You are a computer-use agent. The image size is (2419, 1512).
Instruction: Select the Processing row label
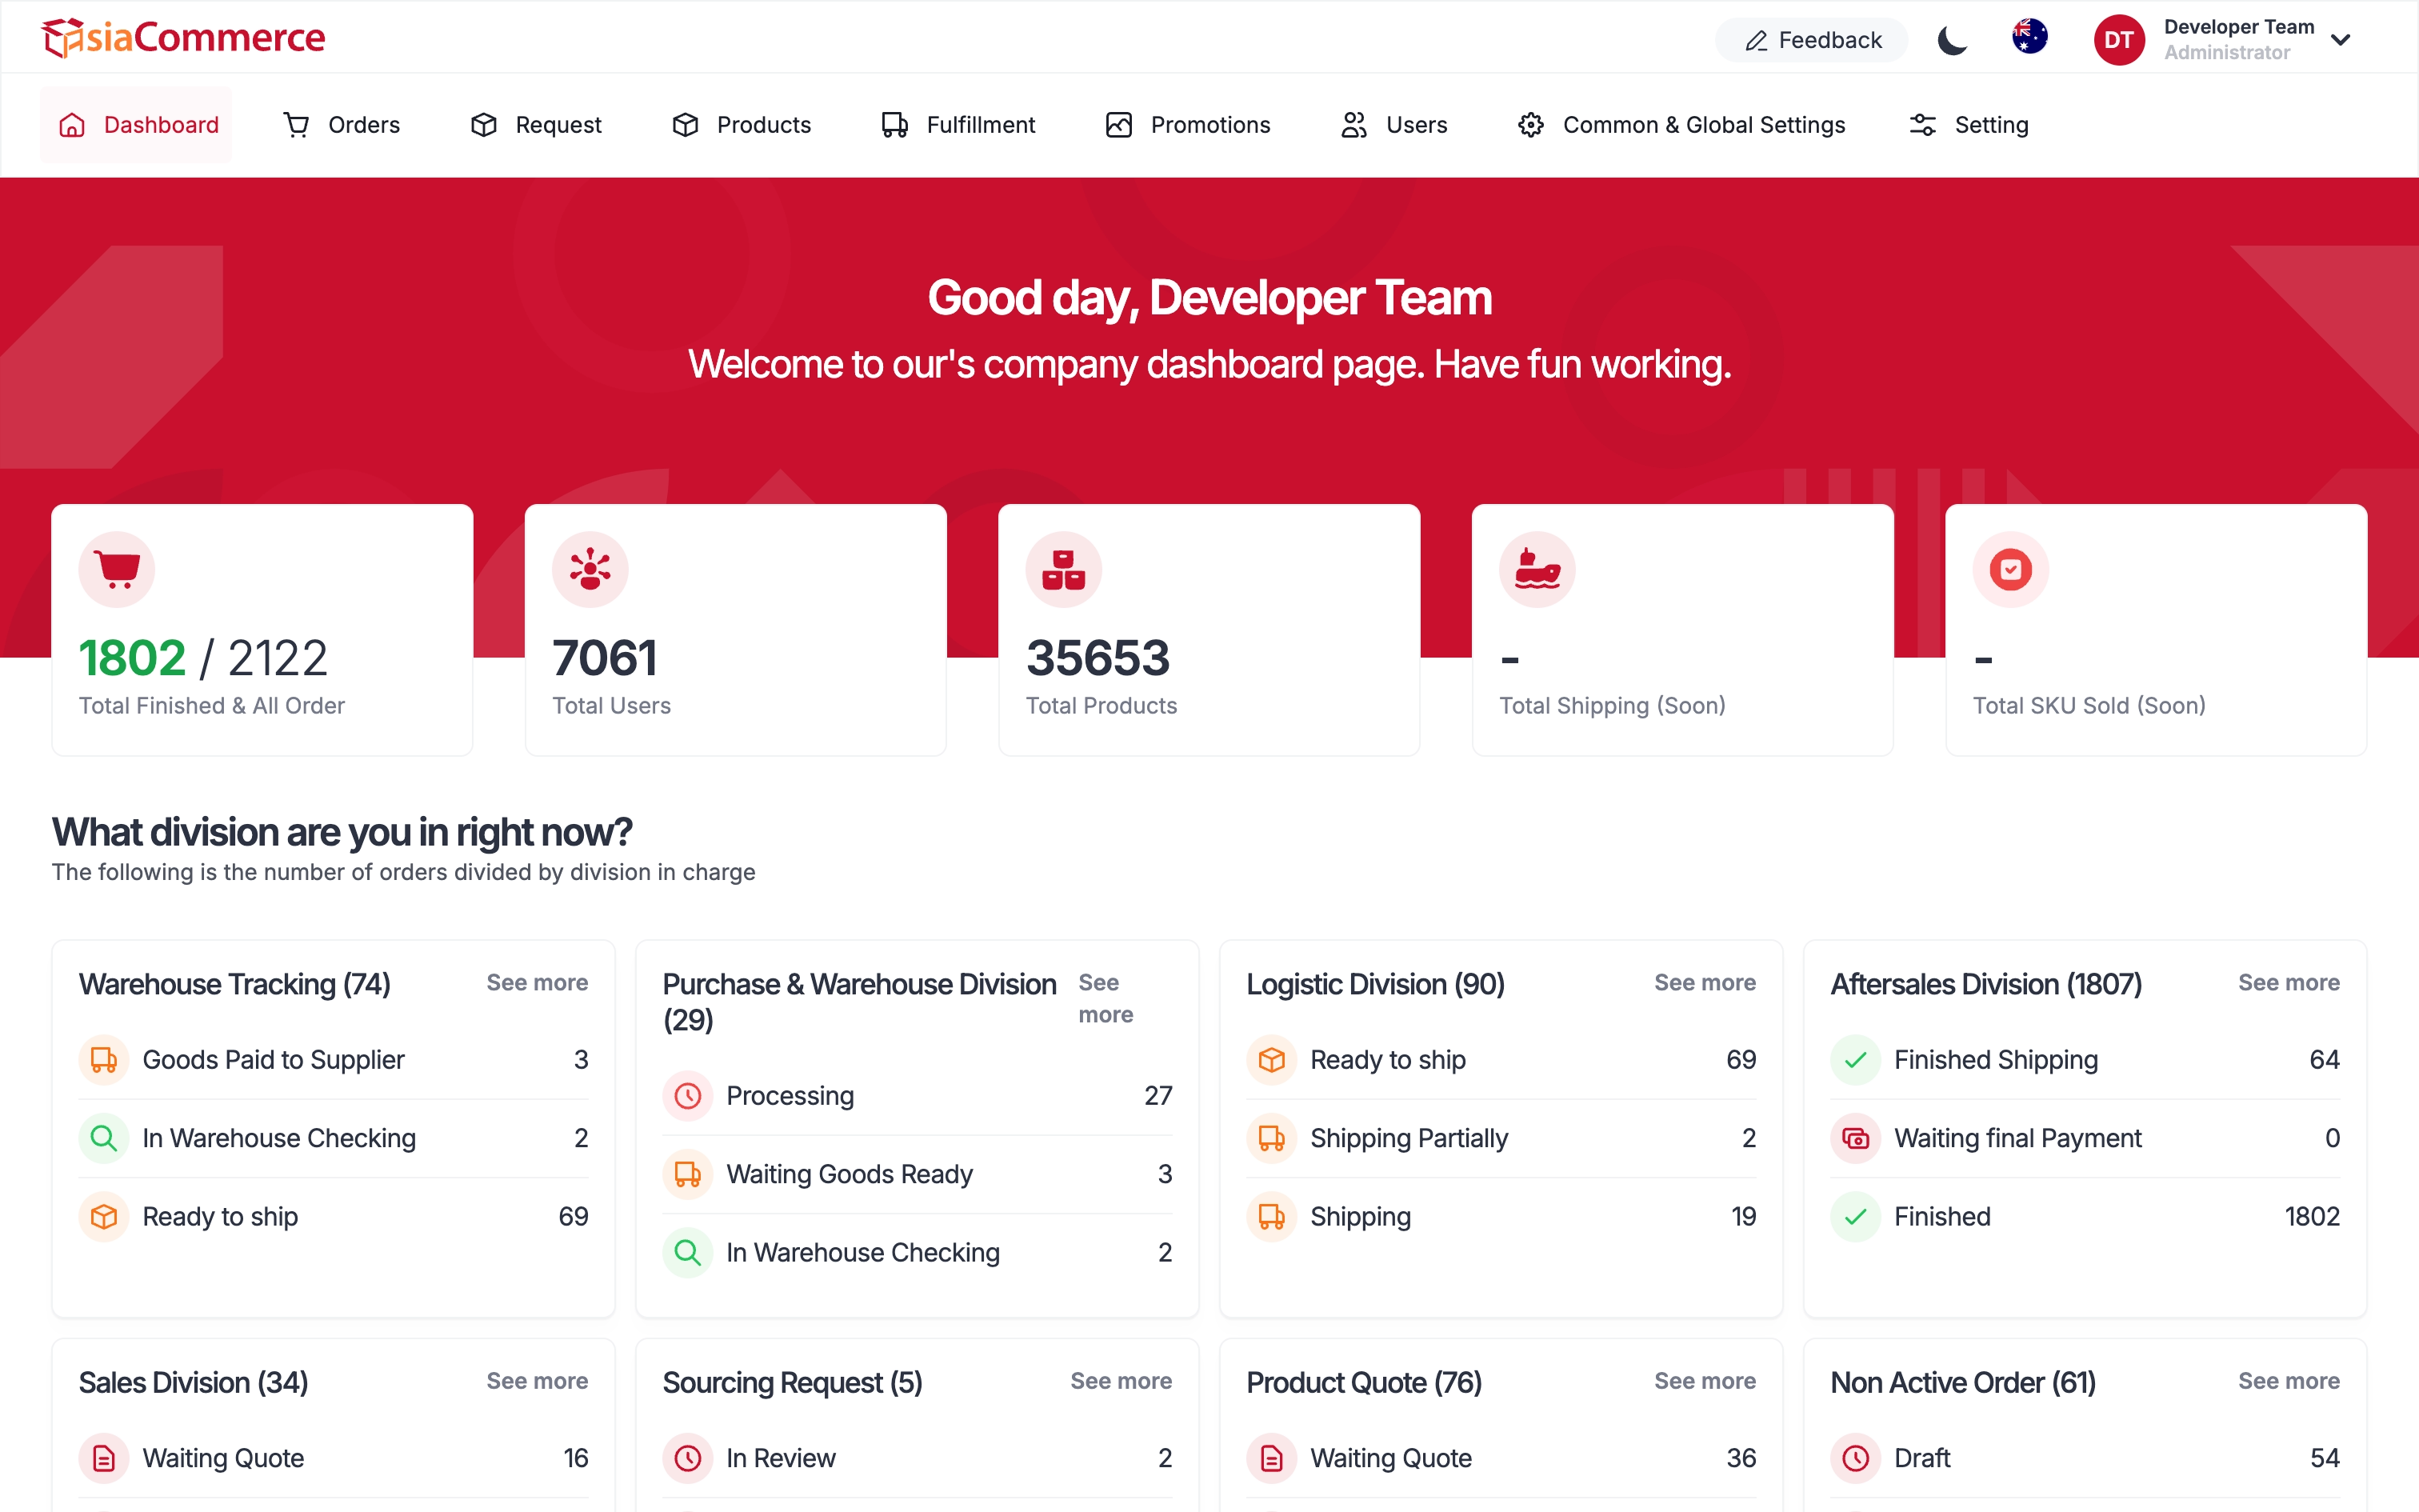click(x=790, y=1096)
